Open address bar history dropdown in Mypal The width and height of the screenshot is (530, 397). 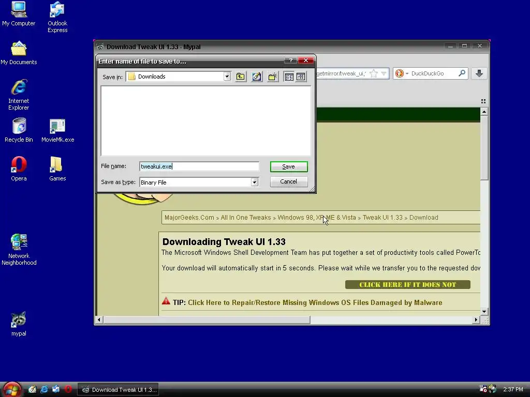[384, 73]
